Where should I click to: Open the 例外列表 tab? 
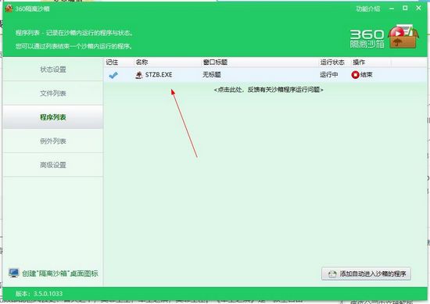[x=53, y=141]
